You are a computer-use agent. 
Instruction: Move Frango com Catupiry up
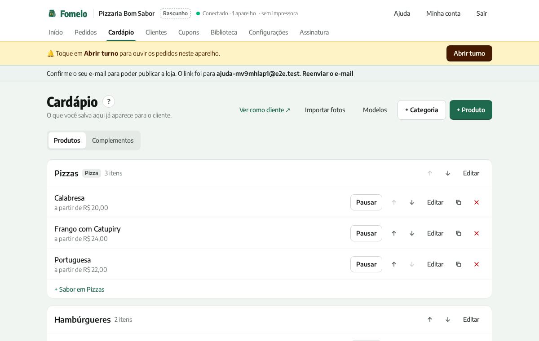pyautogui.click(x=394, y=233)
